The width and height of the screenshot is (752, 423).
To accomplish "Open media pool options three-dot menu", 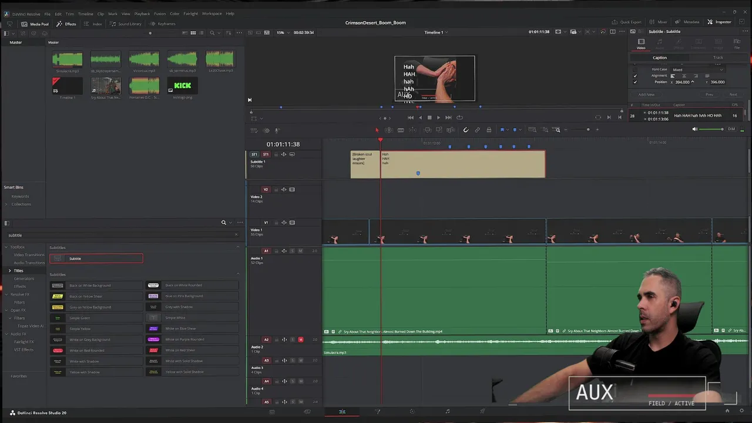I will click(x=239, y=33).
